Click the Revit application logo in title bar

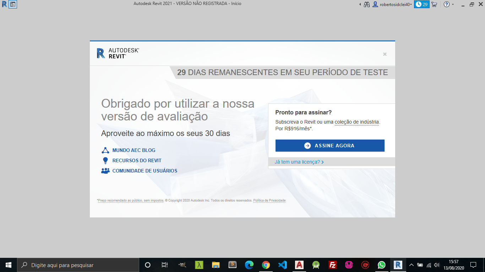(x=4, y=4)
